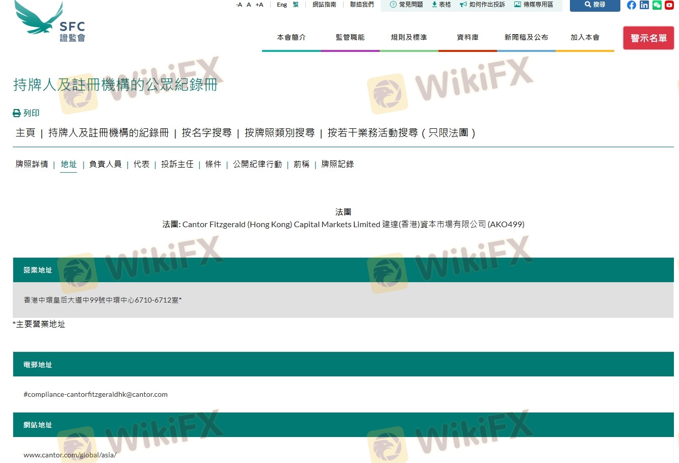Increase font size with +A
The image size is (679, 463).
pos(259,5)
